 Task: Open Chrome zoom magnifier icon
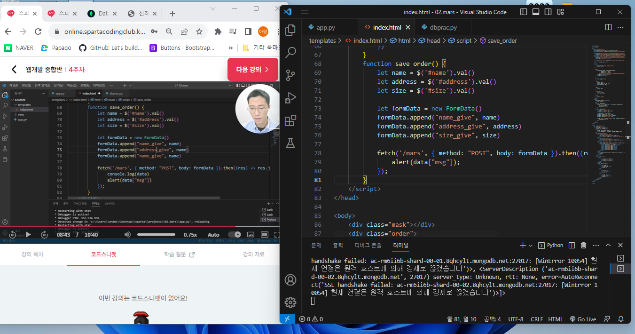click(x=169, y=32)
